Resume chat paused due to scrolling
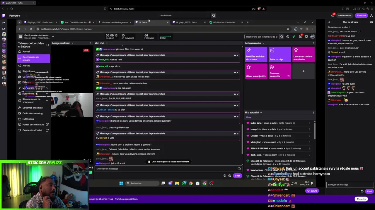The image size is (375, 210). [x=168, y=162]
